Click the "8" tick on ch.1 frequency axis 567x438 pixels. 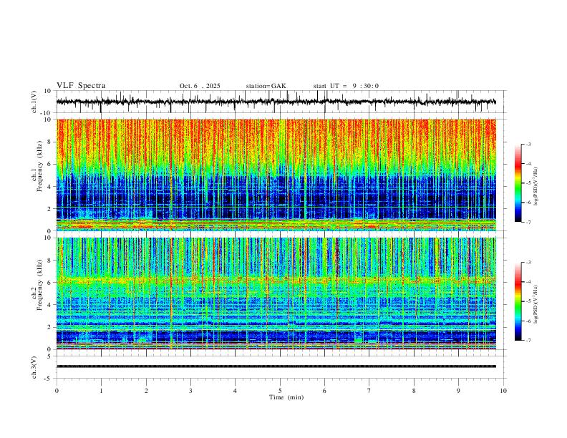click(50, 142)
